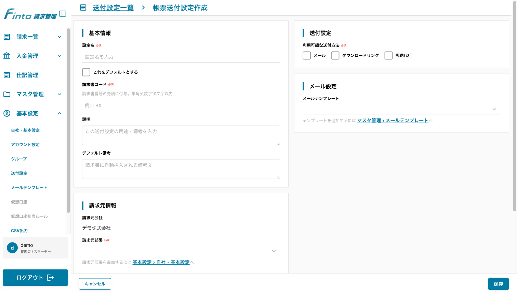The height and width of the screenshot is (294, 517).
Task: Click the 請求書コード input field
Action: click(181, 106)
